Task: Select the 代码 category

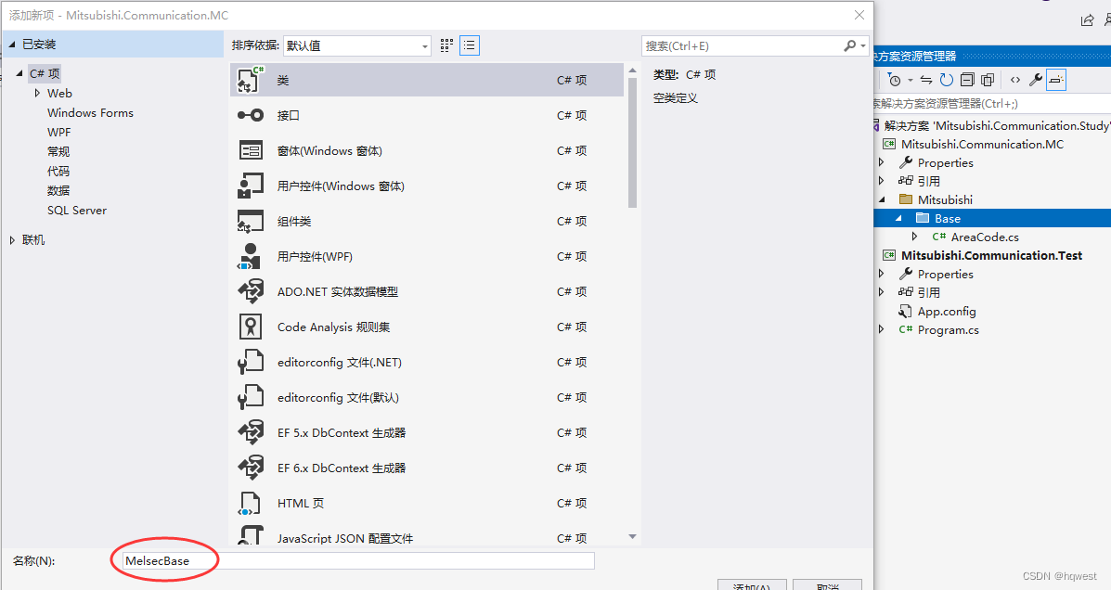Action: point(58,171)
